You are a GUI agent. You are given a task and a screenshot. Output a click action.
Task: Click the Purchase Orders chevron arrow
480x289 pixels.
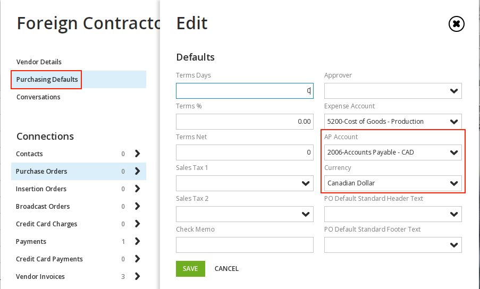[138, 171]
